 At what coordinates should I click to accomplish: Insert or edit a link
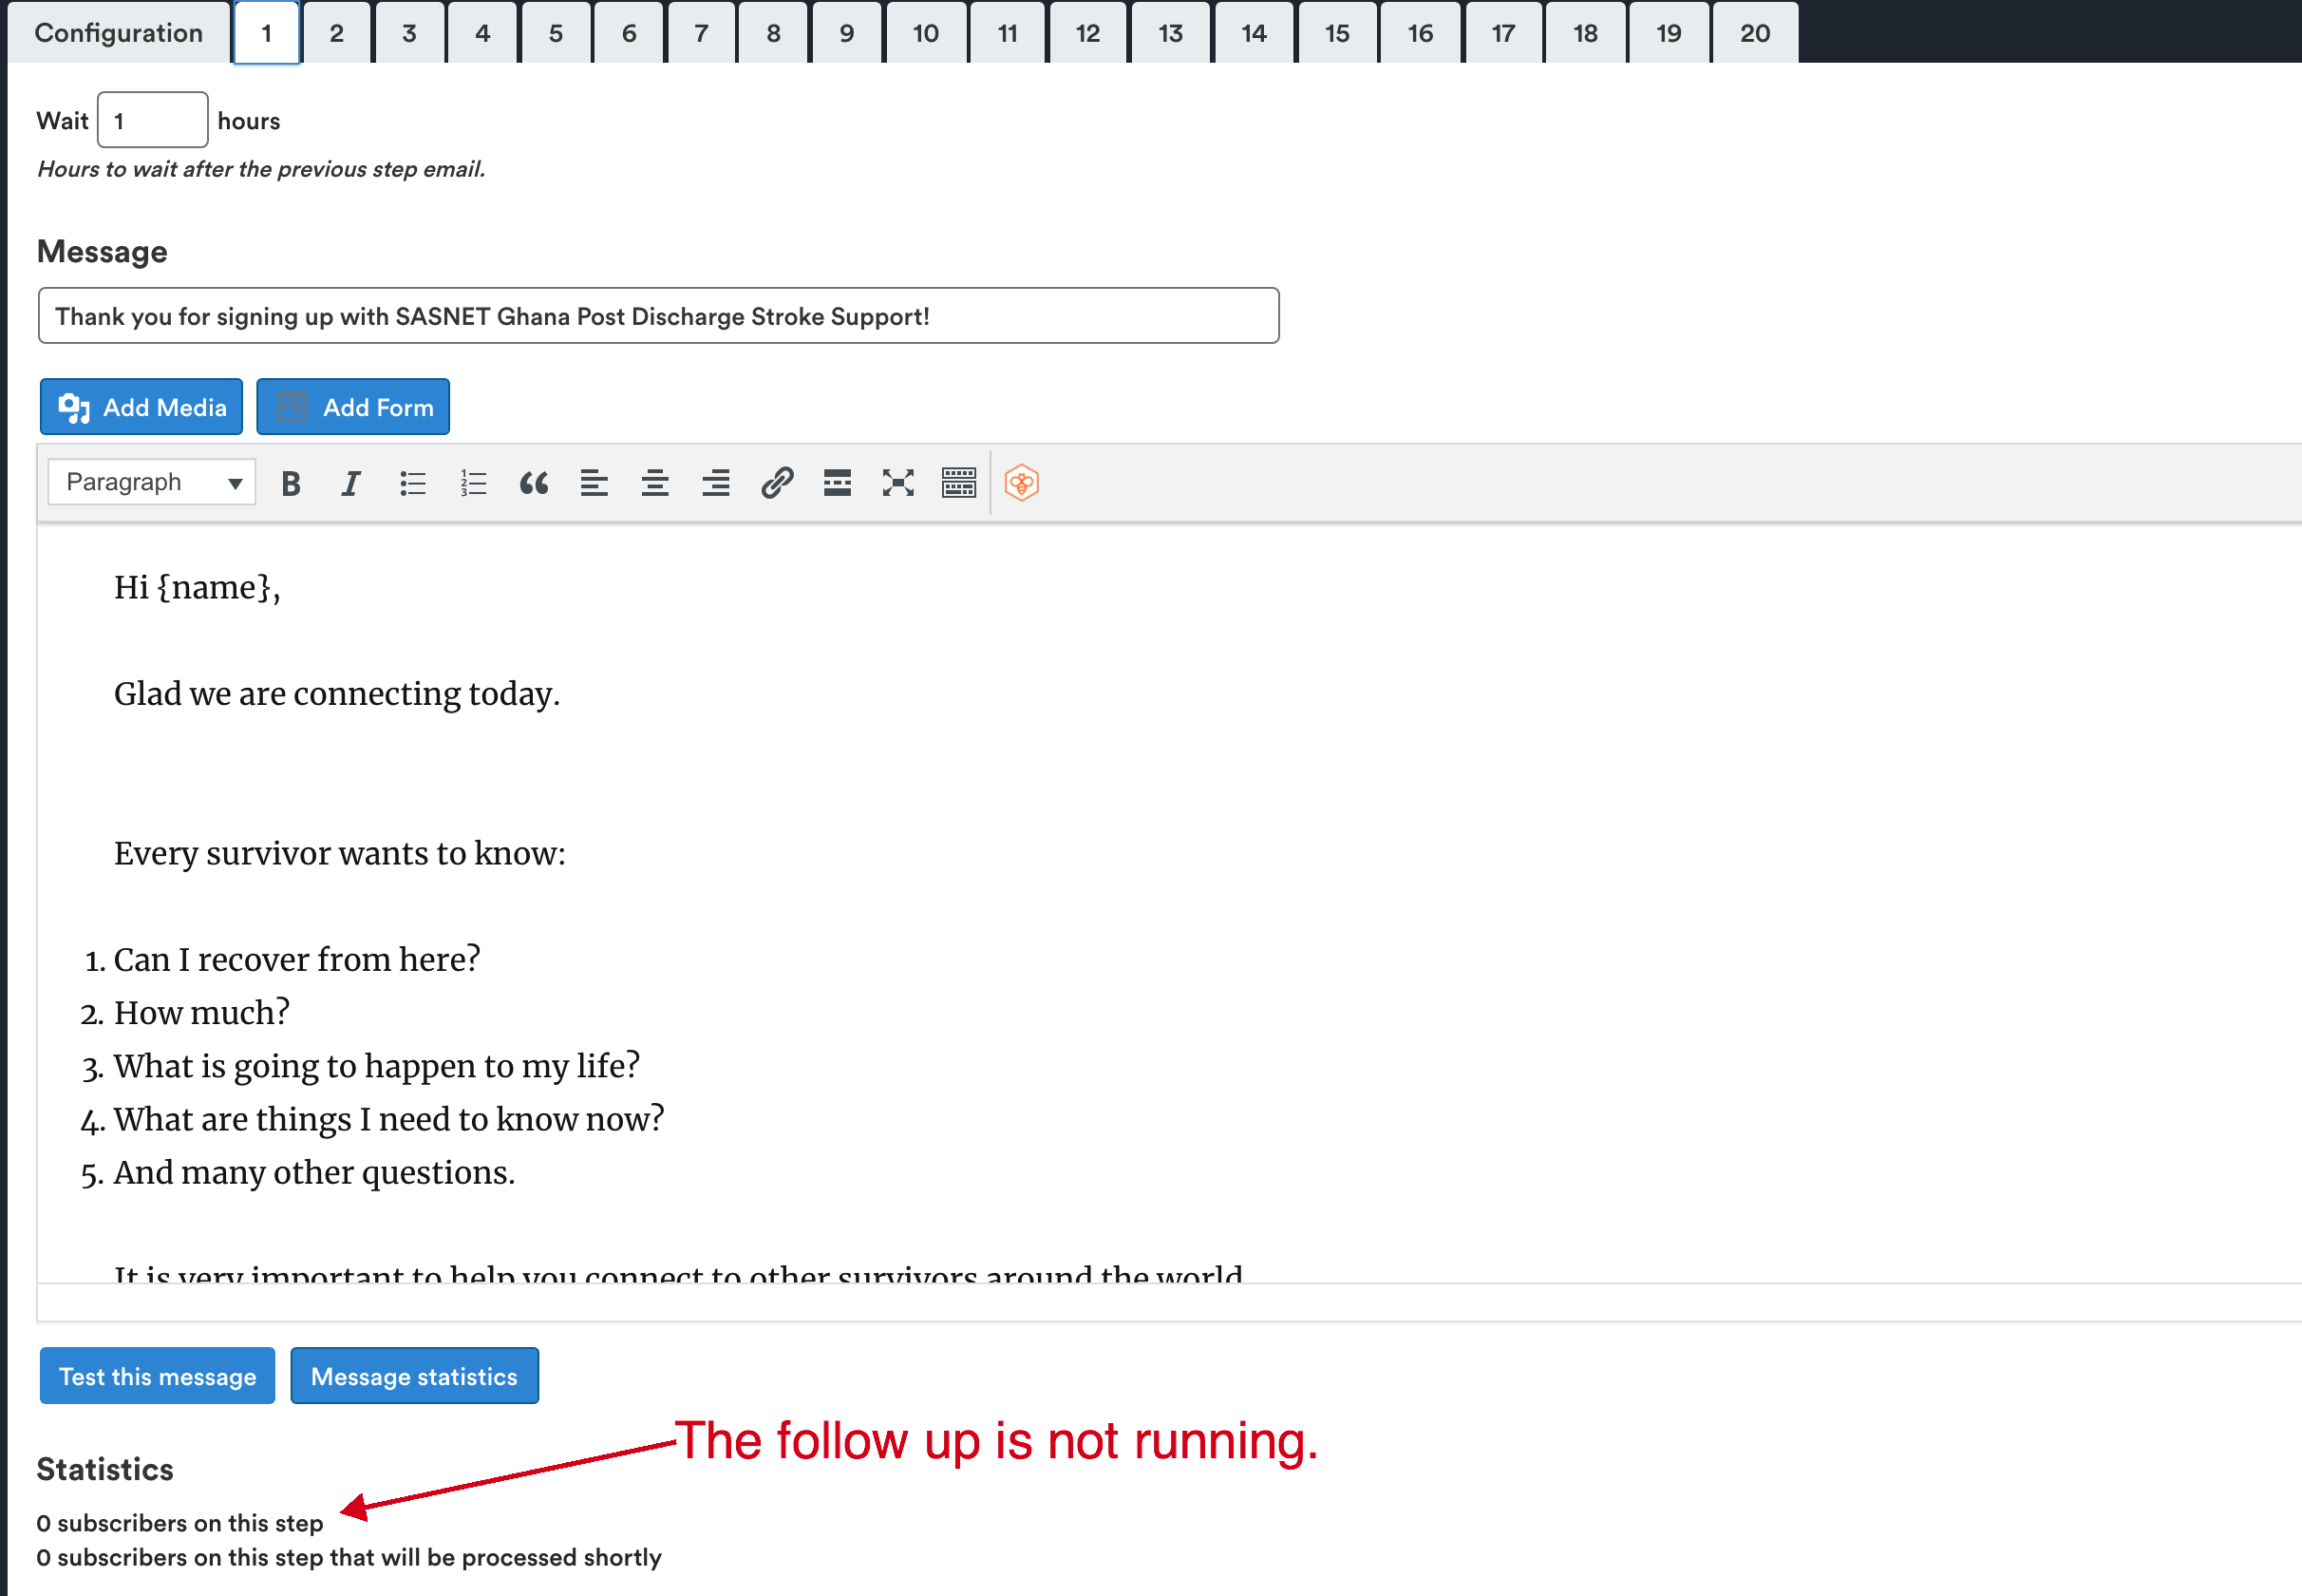[x=777, y=484]
